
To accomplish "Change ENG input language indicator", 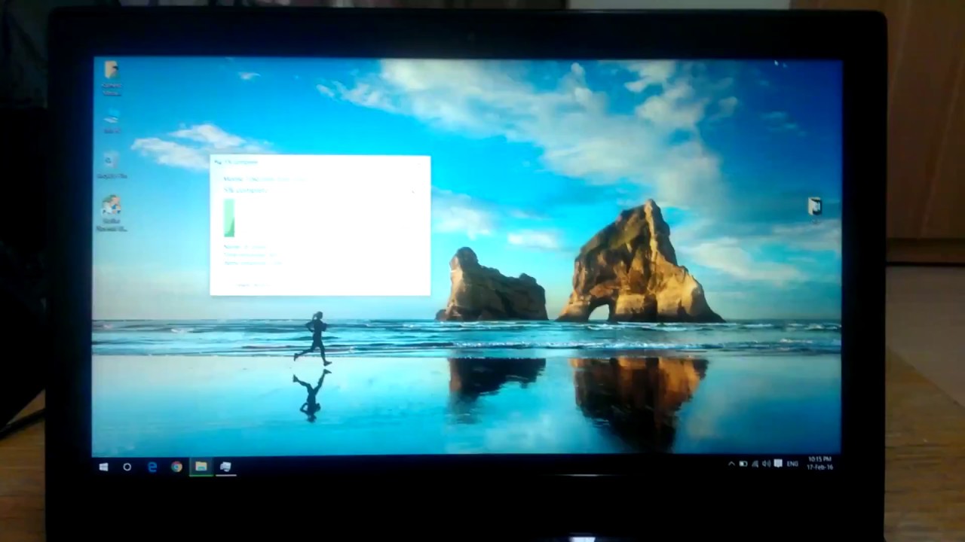I will pyautogui.click(x=792, y=464).
